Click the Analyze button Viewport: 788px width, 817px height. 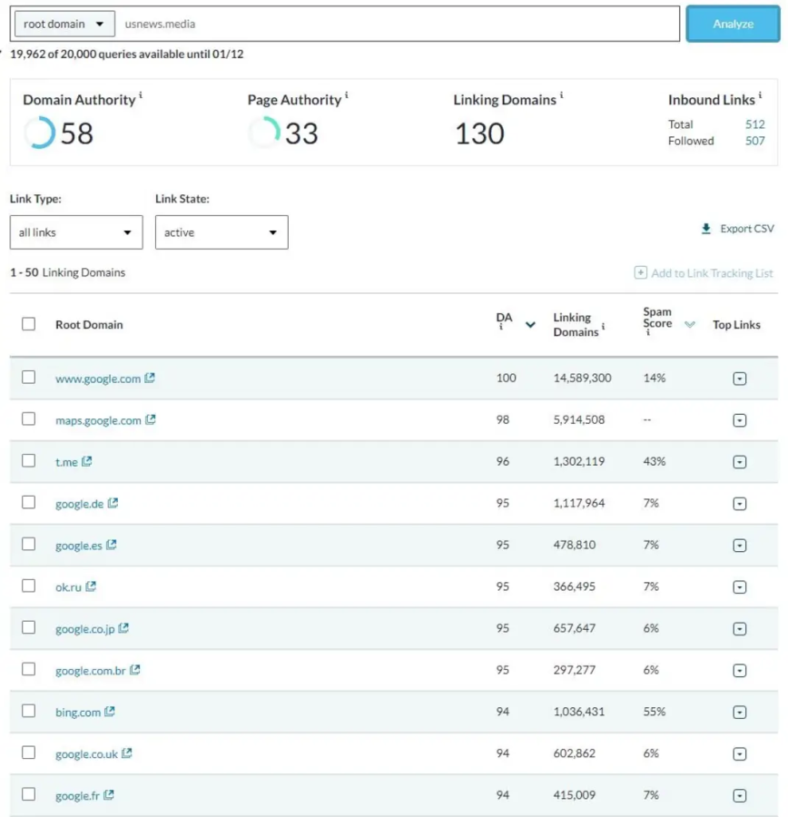(733, 24)
